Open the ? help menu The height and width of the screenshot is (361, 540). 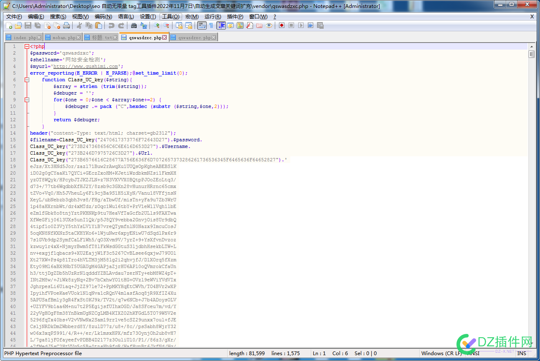(274, 17)
